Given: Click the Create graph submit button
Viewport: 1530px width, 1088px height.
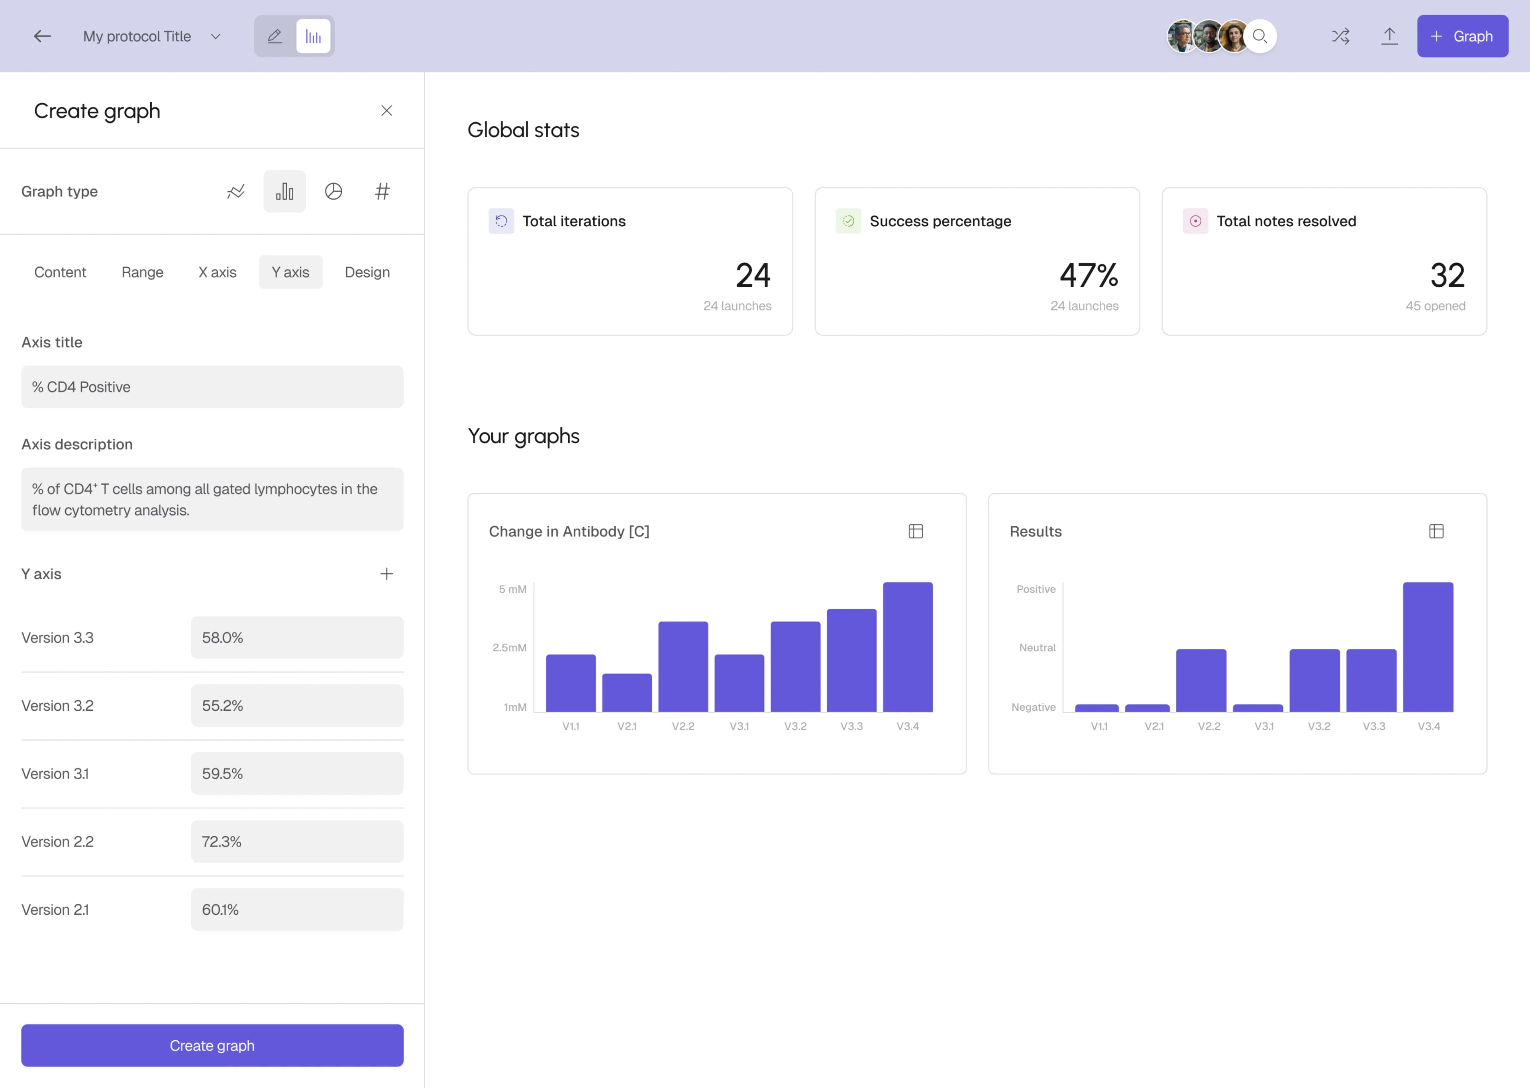Looking at the screenshot, I should click(212, 1045).
